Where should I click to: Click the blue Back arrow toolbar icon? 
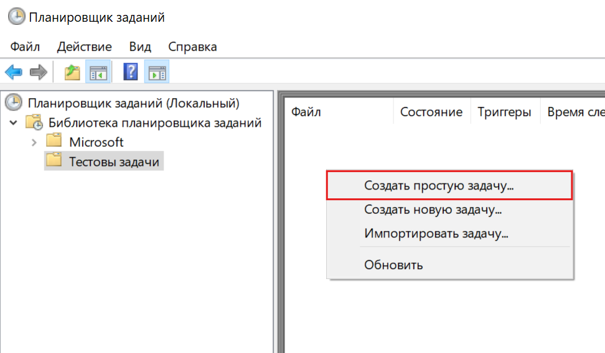14,72
